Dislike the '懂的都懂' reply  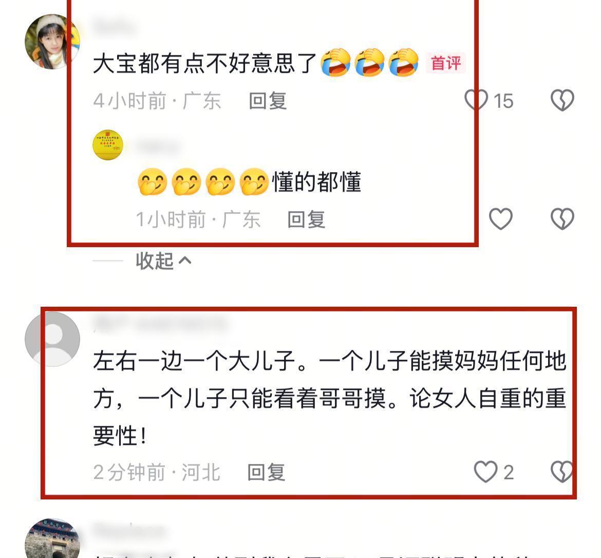pos(562,219)
